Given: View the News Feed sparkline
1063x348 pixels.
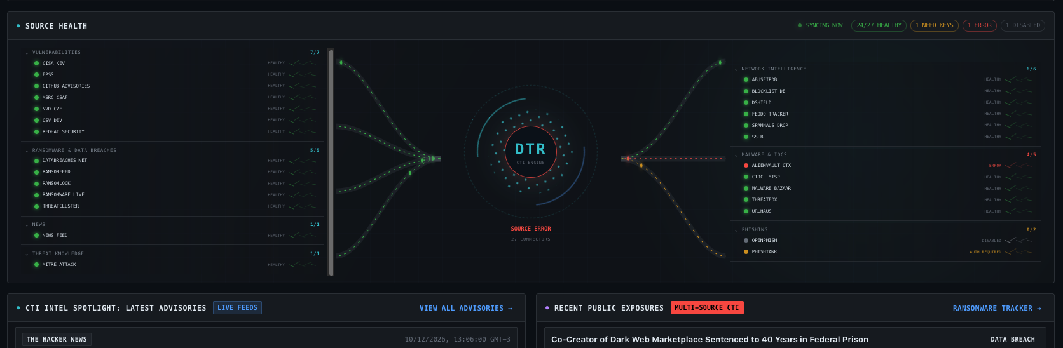Looking at the screenshot, I should tap(303, 236).
